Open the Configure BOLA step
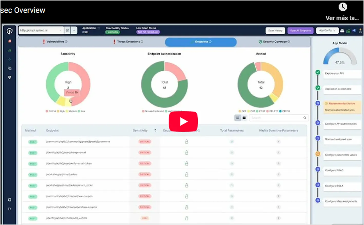This screenshot has width=364, height=225. tap(342, 186)
